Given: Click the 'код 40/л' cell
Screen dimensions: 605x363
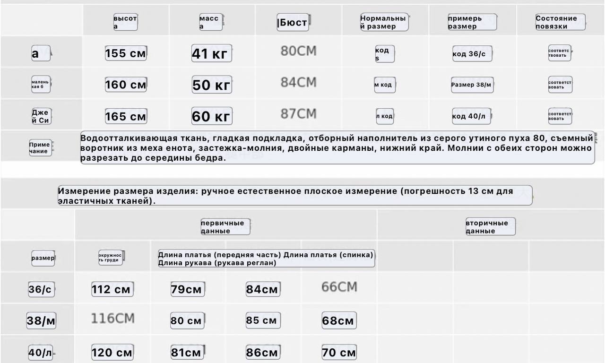Looking at the screenshot, I should click(x=471, y=116).
